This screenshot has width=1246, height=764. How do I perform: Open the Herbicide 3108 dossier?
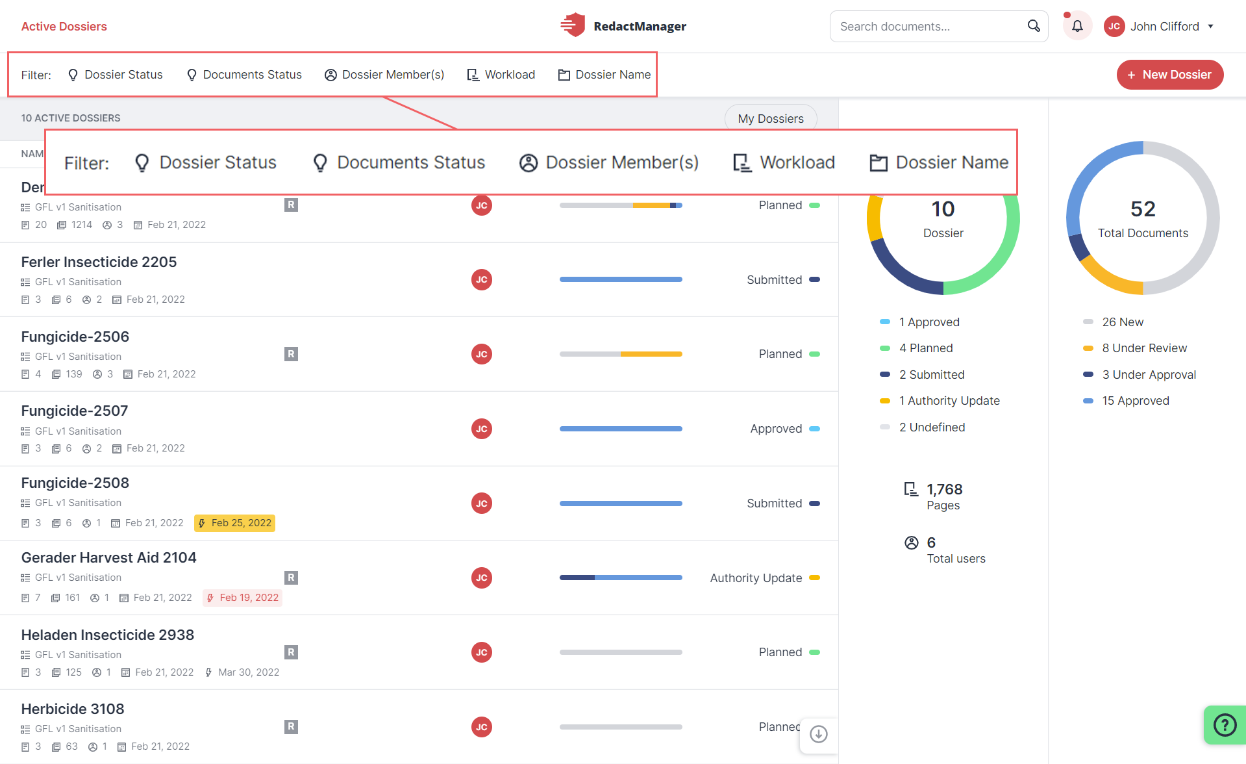tap(73, 709)
